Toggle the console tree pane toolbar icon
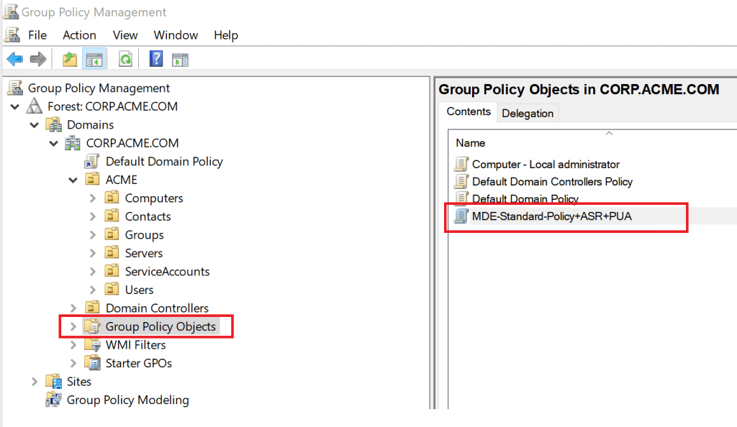737x427 pixels. pos(94,59)
